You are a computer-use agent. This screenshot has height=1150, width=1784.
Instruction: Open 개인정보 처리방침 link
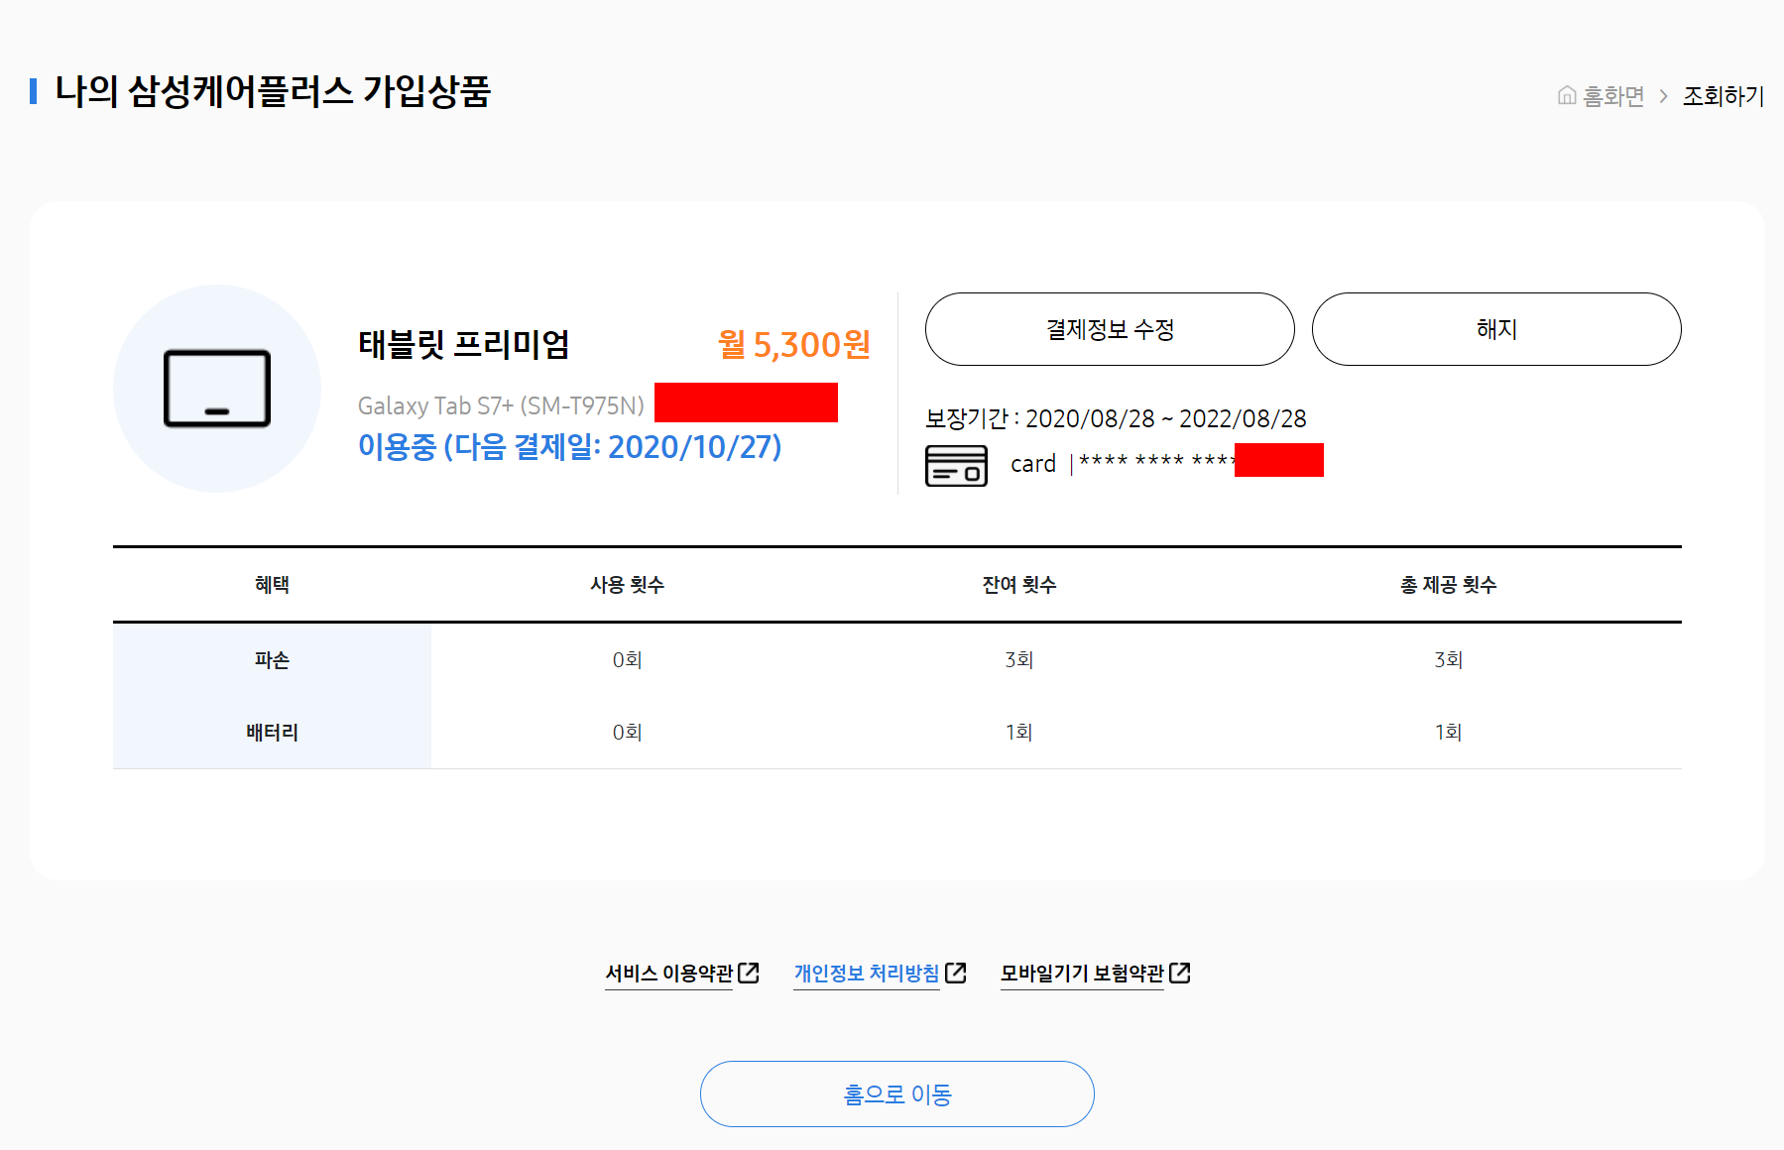[867, 974]
